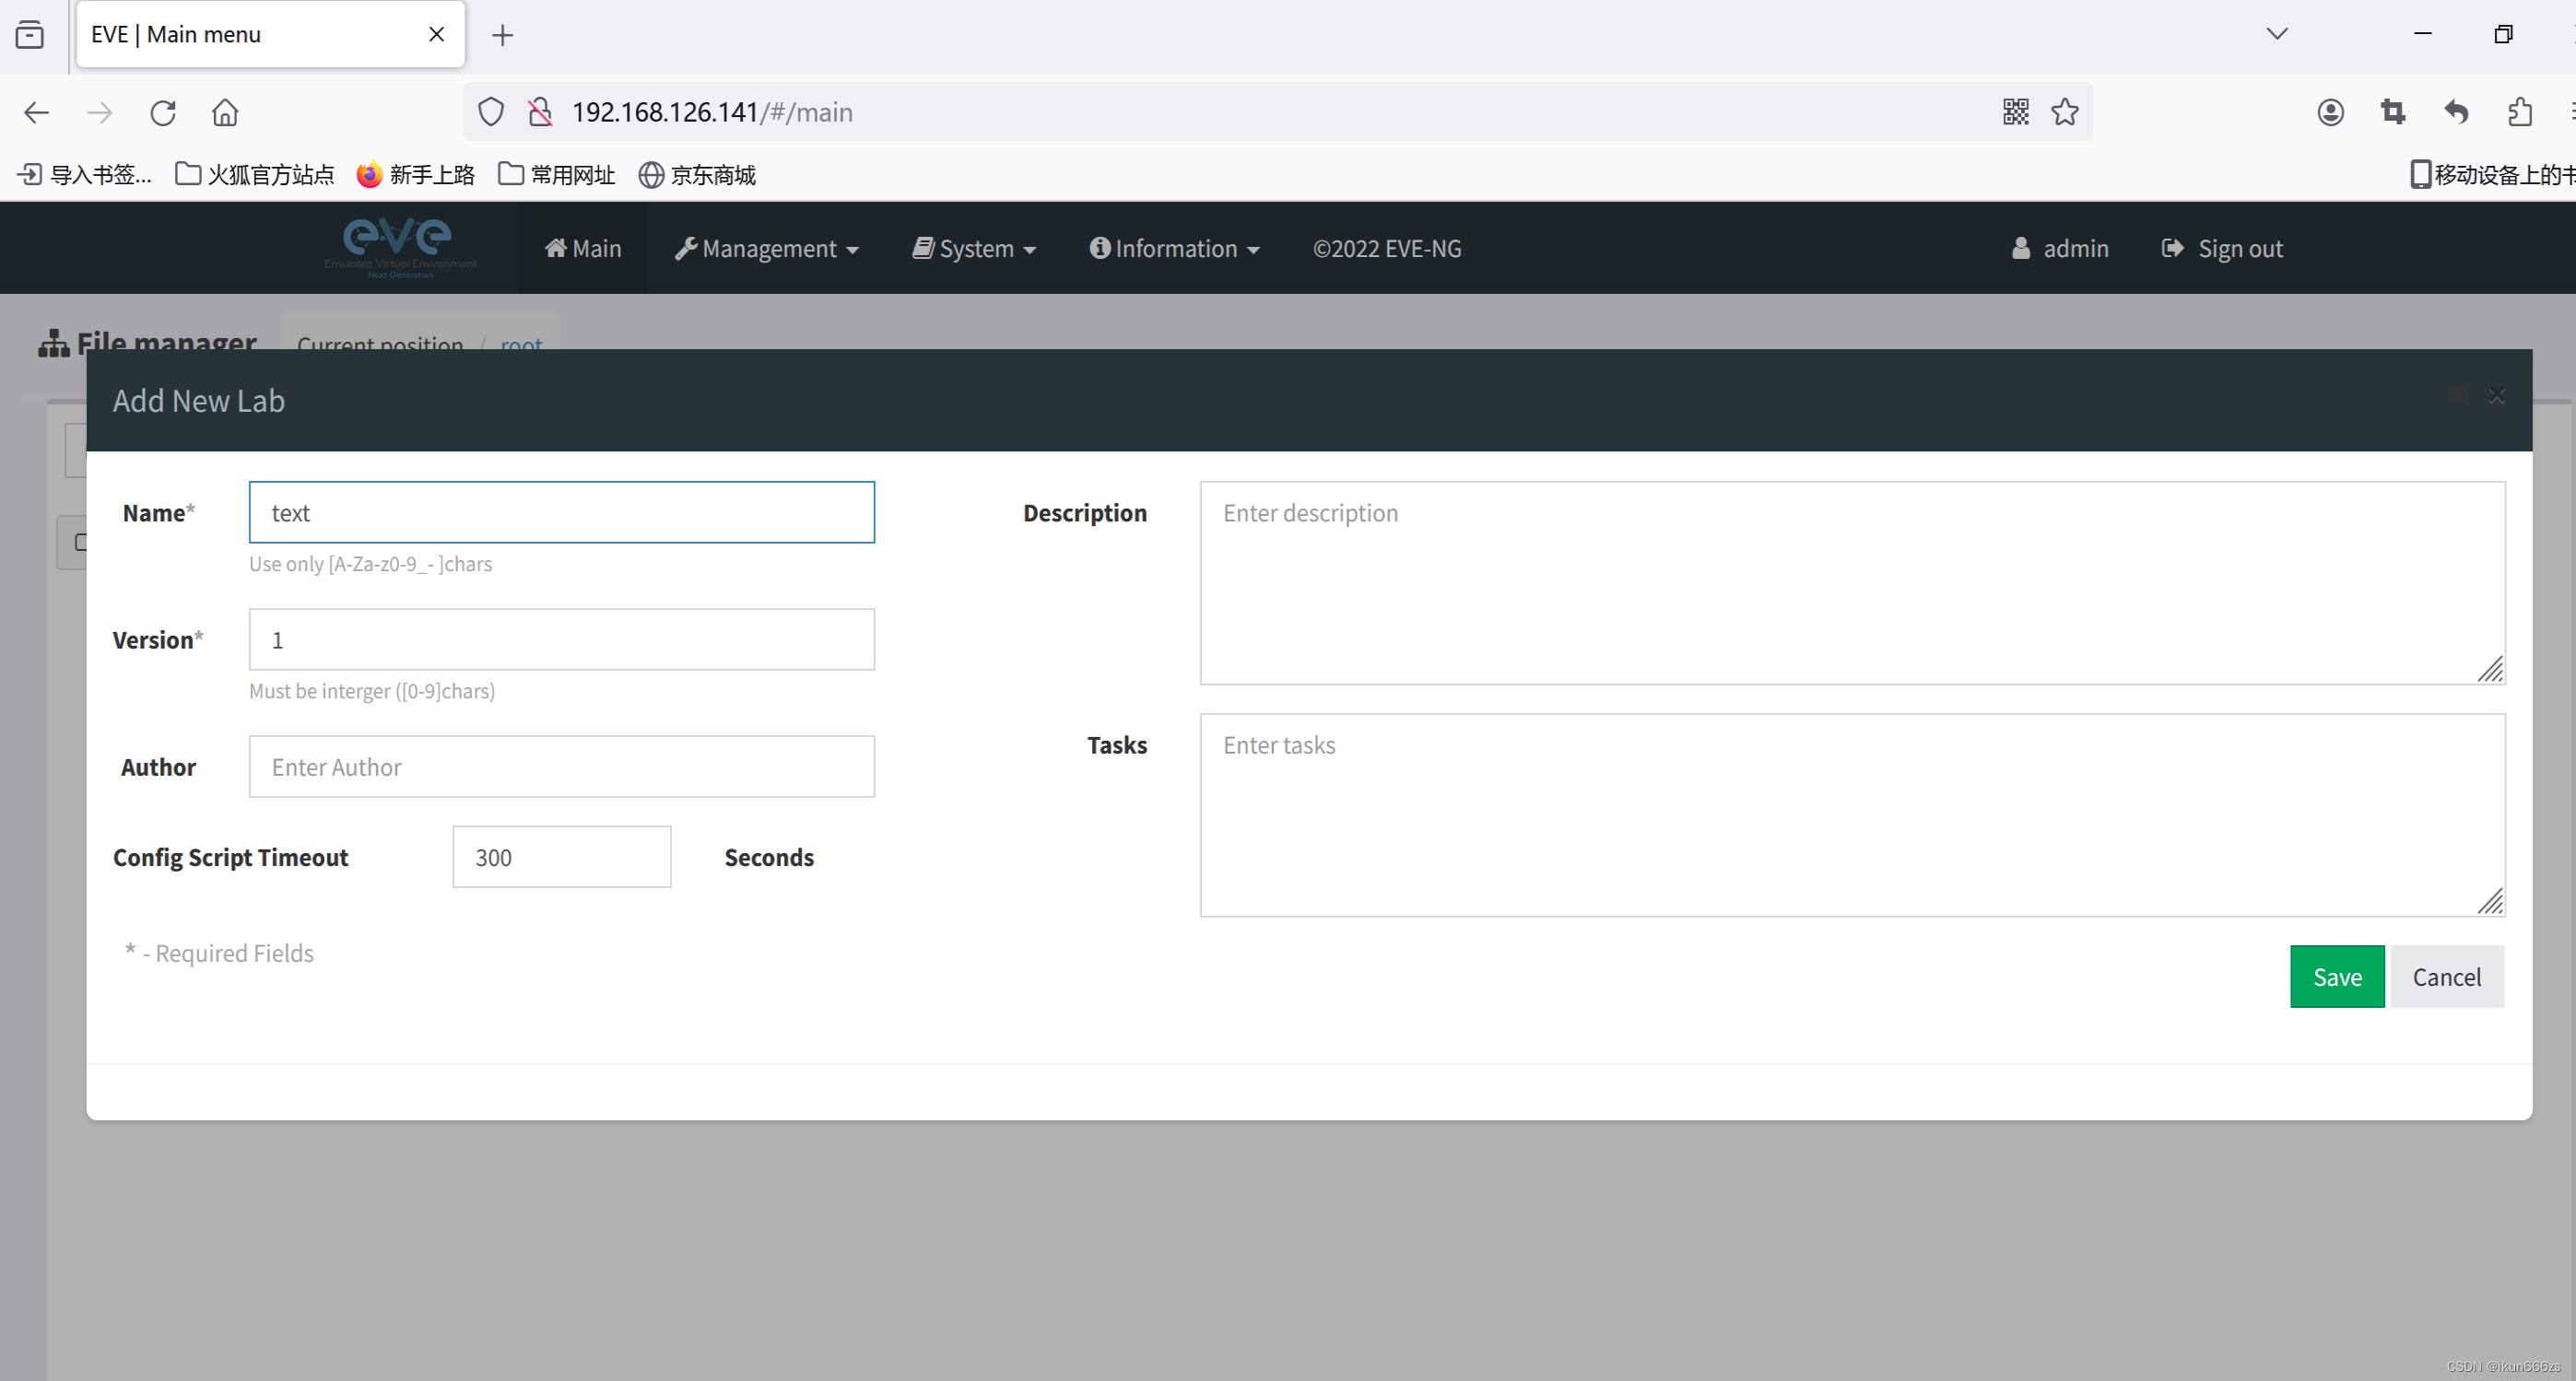Click the browser home icon
The image size is (2576, 1381).
point(225,111)
